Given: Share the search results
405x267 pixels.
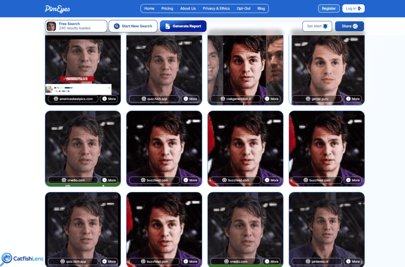Looking at the screenshot, I should [x=350, y=26].
